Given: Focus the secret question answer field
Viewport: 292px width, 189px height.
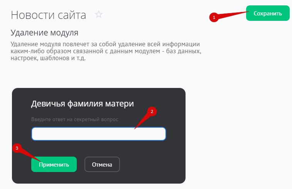Looking at the screenshot, I should (x=98, y=134).
